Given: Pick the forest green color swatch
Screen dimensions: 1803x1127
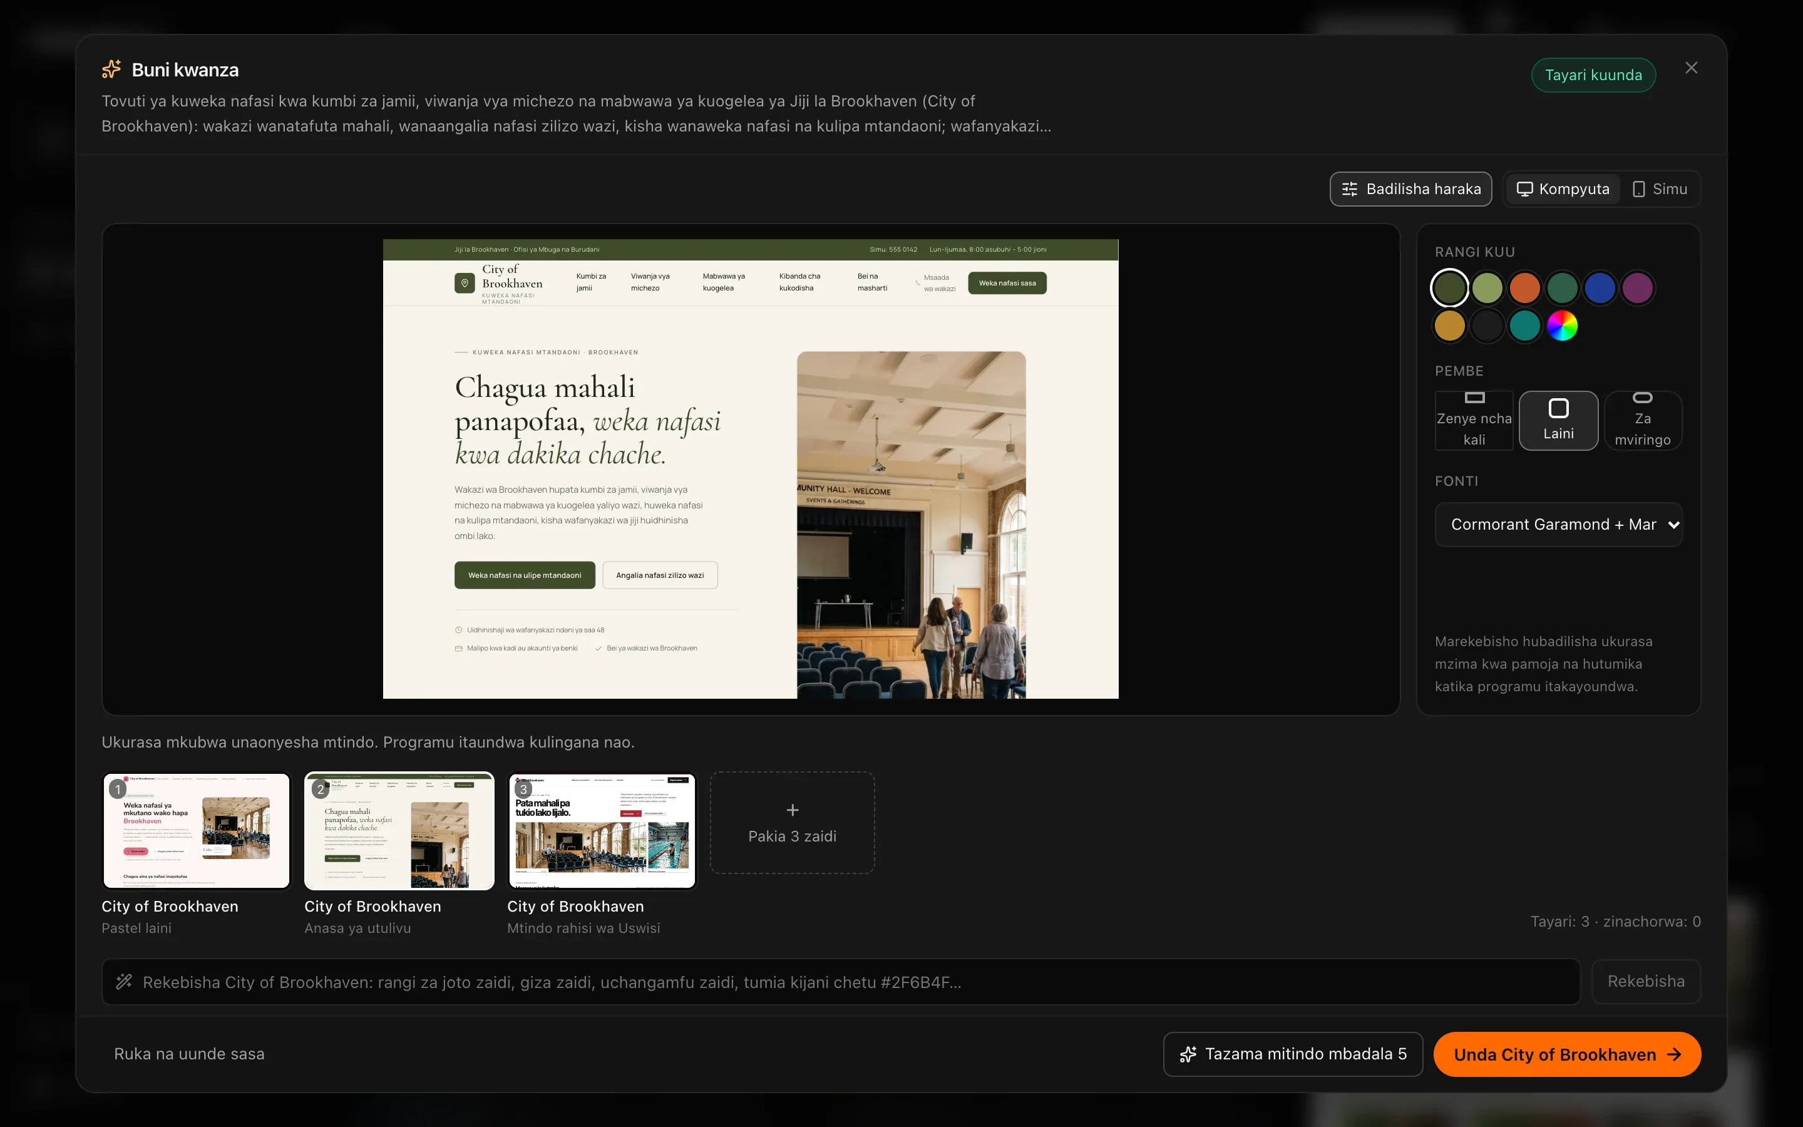Looking at the screenshot, I should coord(1563,289).
